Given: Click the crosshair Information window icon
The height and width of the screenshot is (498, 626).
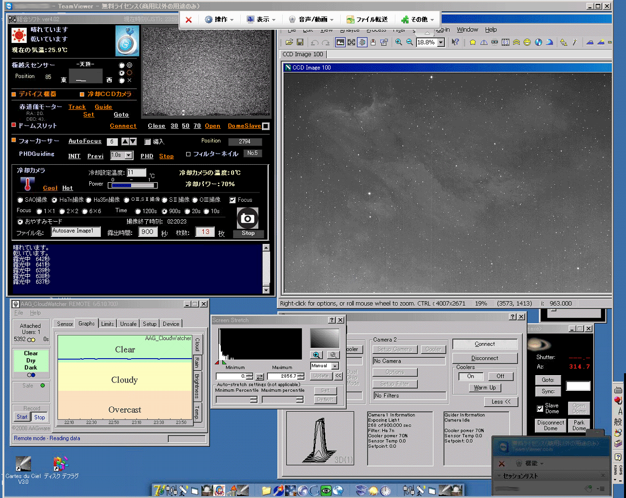Looking at the screenshot, I should coord(351,42).
